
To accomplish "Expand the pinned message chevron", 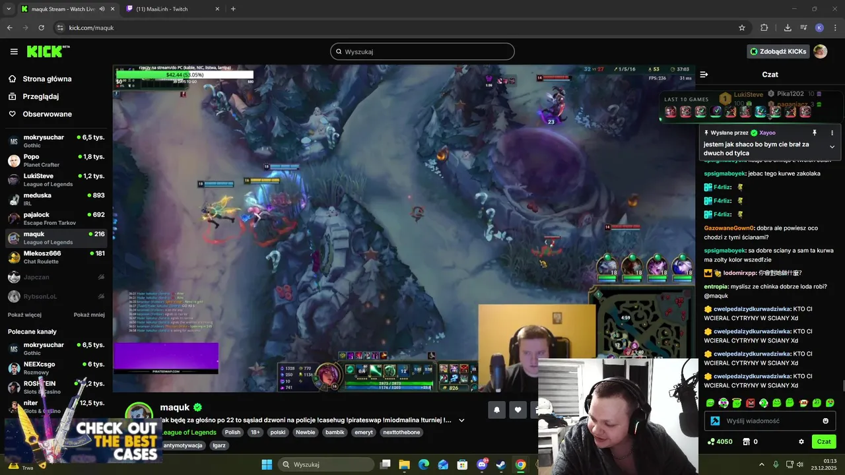I will (x=832, y=146).
